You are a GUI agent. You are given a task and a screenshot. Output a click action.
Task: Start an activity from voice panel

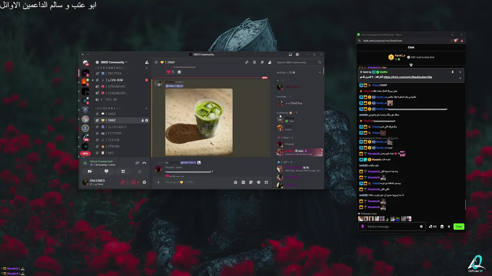[123, 171]
